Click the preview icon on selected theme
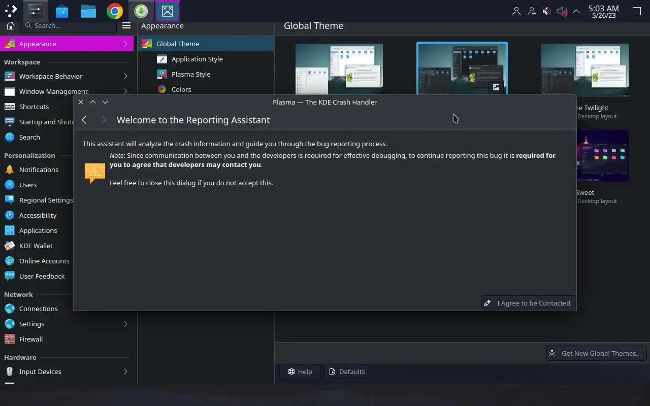This screenshot has width=650, height=406. pos(496,87)
